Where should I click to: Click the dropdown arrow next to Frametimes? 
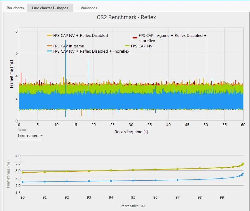click(x=42, y=136)
